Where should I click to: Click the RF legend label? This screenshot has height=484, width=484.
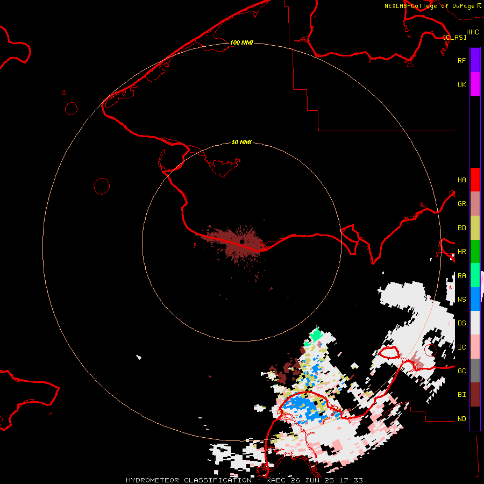point(461,60)
